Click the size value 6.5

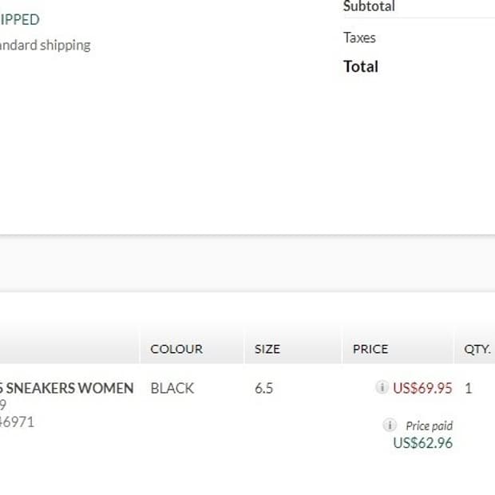pos(263,388)
